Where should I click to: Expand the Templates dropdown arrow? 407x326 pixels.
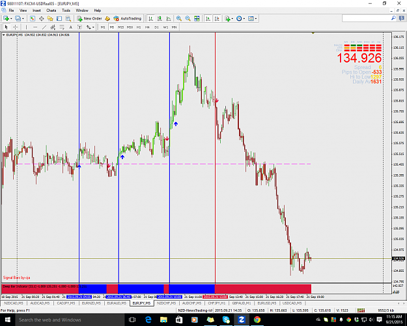point(256,19)
